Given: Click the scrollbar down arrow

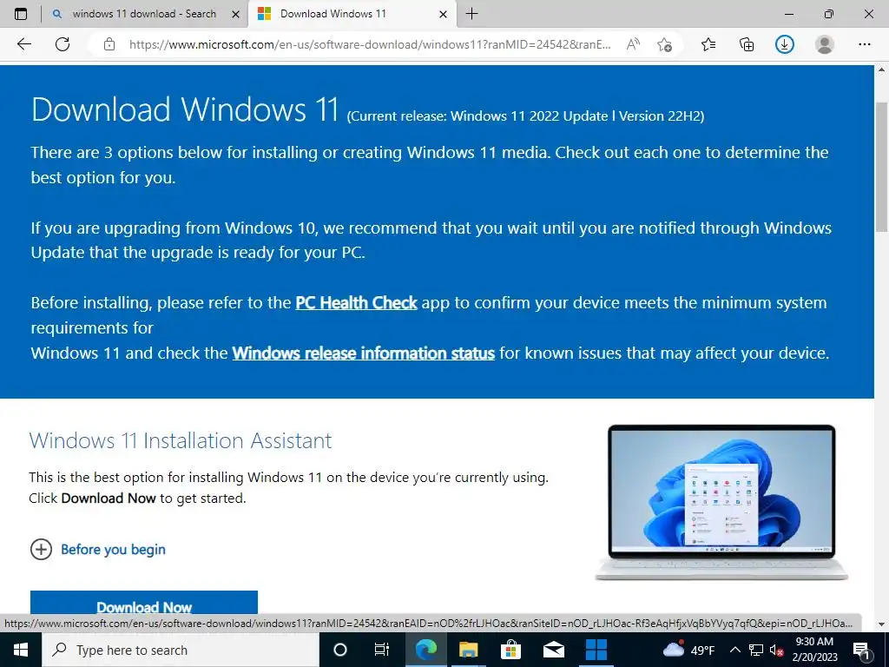Looking at the screenshot, I should tap(881, 624).
